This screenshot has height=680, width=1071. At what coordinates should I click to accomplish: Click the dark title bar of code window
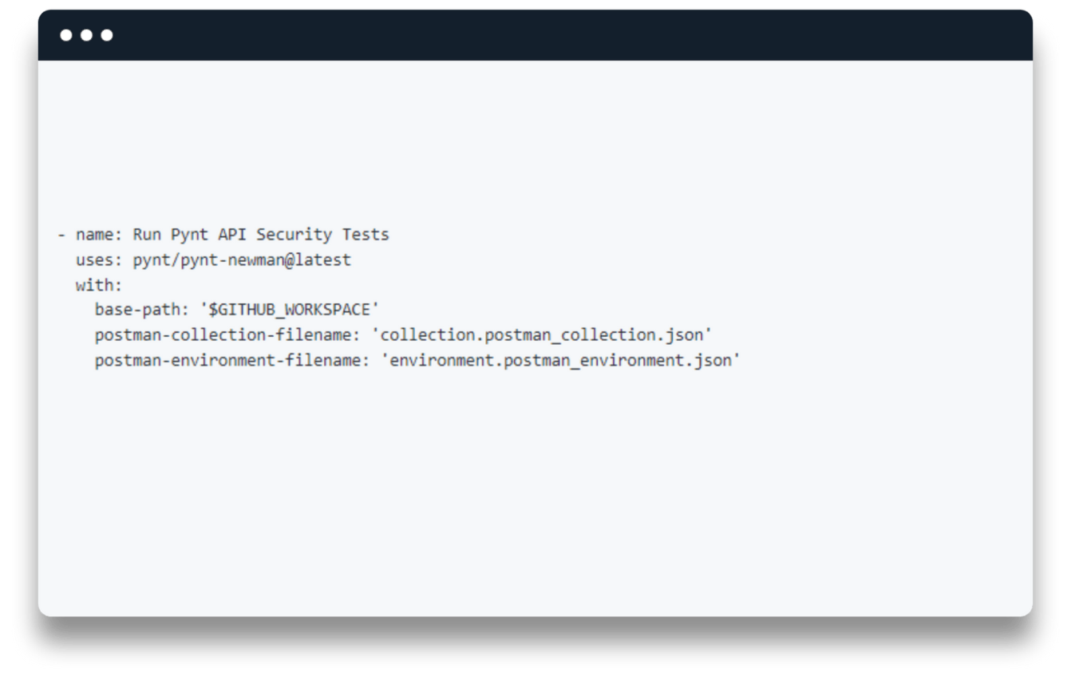click(535, 35)
